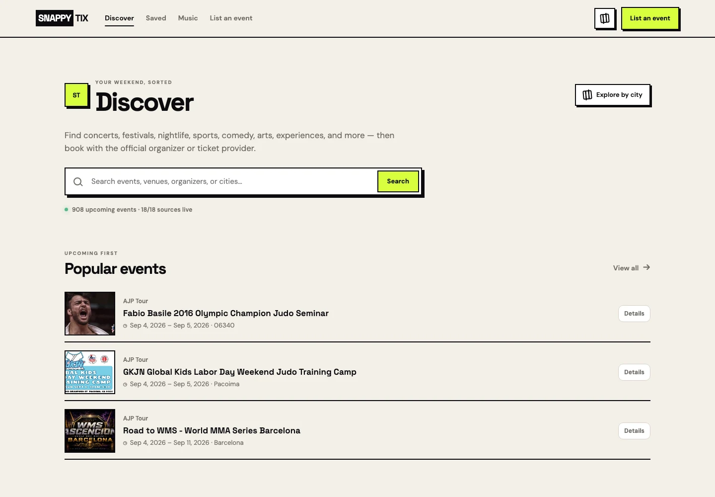Image resolution: width=715 pixels, height=497 pixels.
Task: Click the Popular events heading
Action: tap(115, 269)
